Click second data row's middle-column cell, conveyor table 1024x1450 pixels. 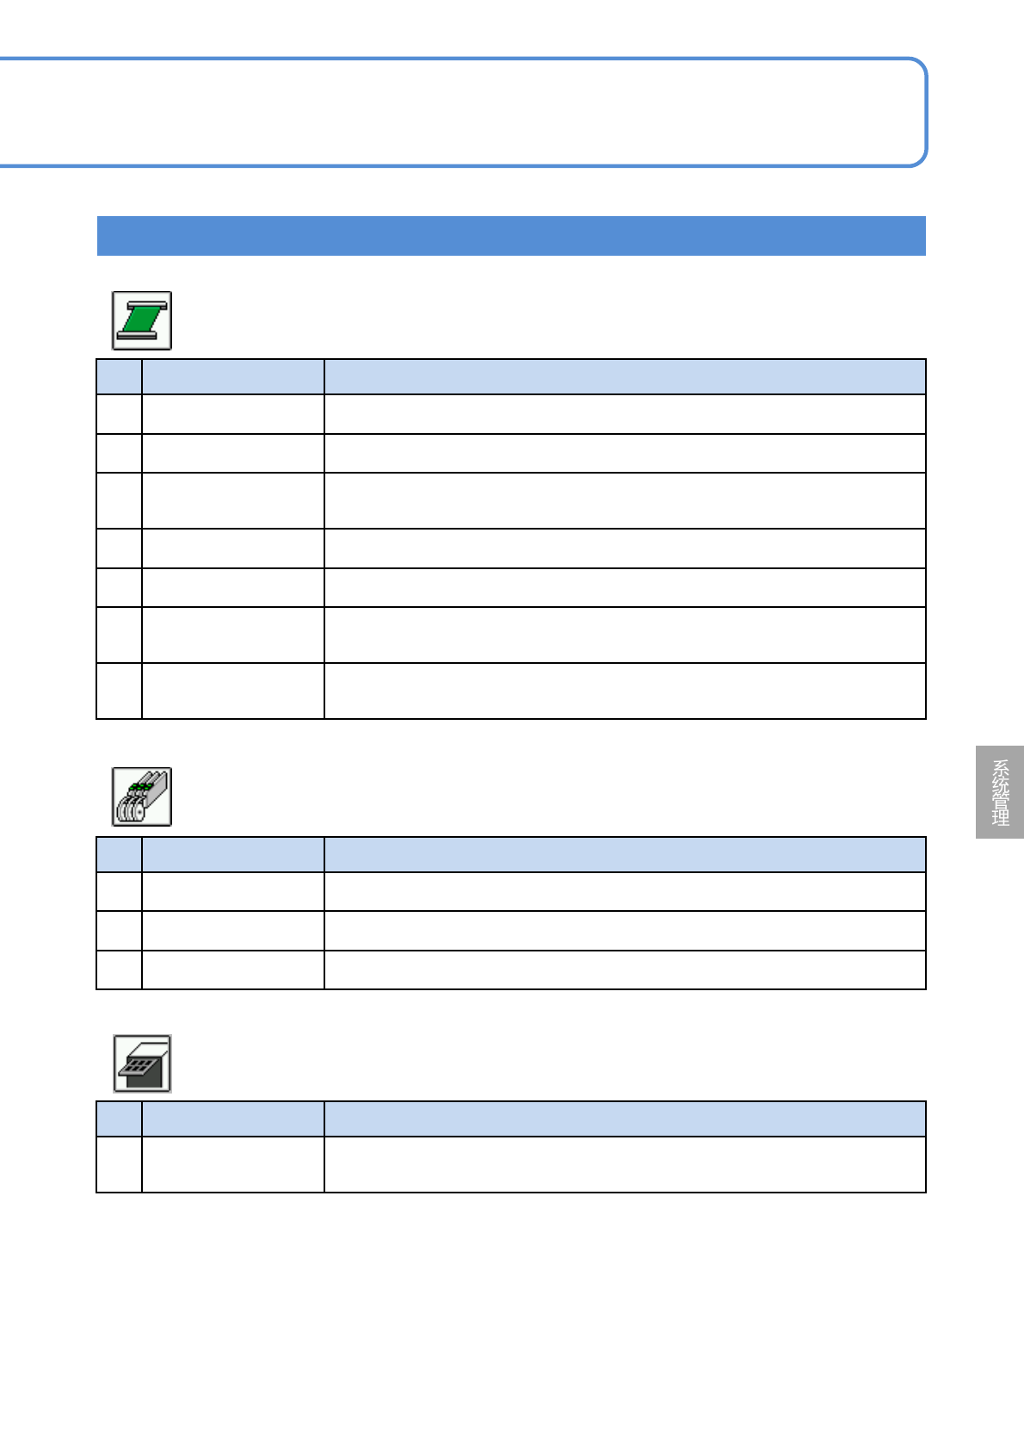coord(232,453)
